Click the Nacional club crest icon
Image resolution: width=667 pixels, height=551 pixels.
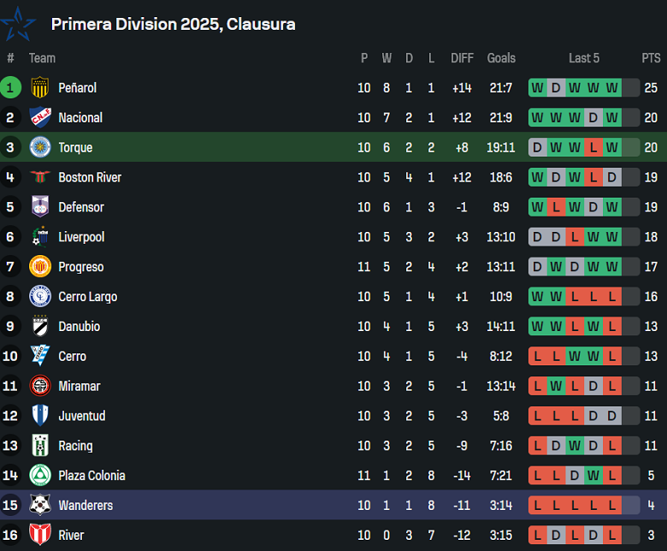[x=40, y=117]
